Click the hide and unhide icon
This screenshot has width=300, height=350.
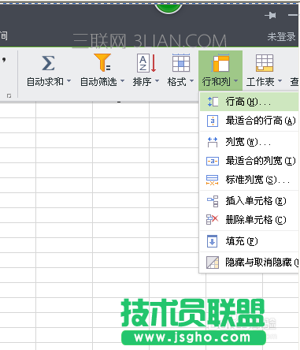(x=213, y=262)
